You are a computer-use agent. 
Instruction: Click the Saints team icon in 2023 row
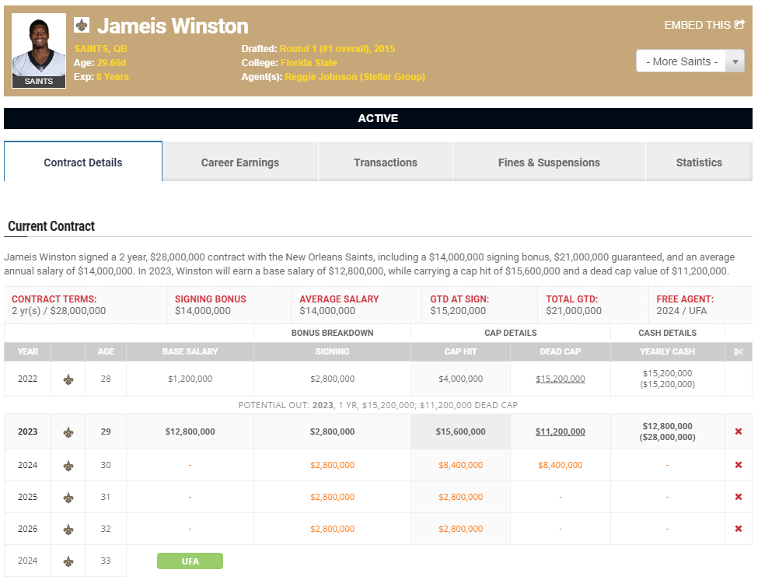tap(68, 432)
